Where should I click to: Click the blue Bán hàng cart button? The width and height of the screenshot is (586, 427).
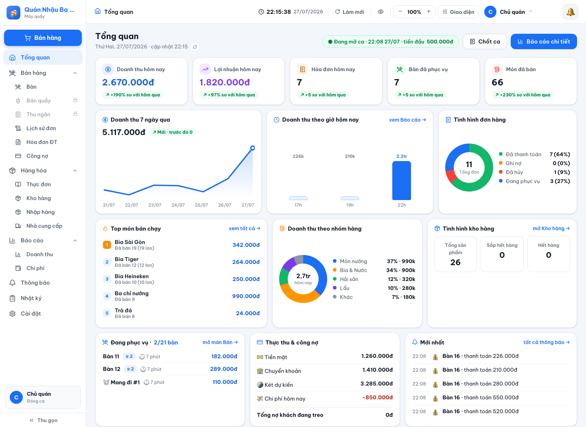coord(43,38)
